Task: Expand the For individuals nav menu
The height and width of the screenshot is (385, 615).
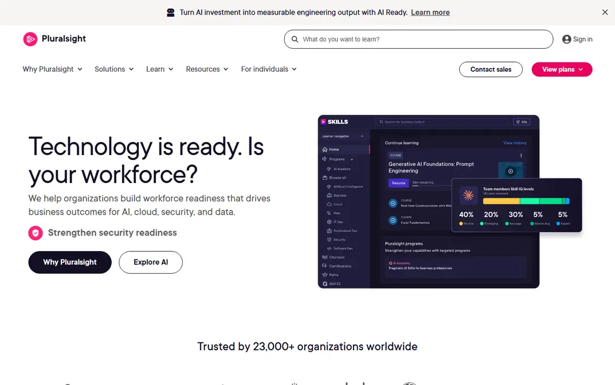Action: tap(269, 69)
